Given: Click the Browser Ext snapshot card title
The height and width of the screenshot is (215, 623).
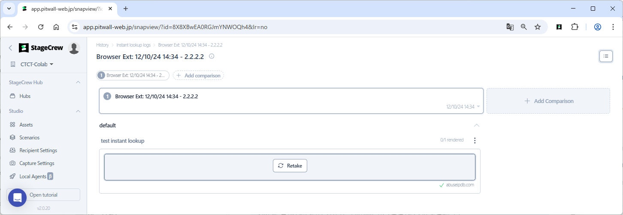Looking at the screenshot, I should [x=157, y=97].
